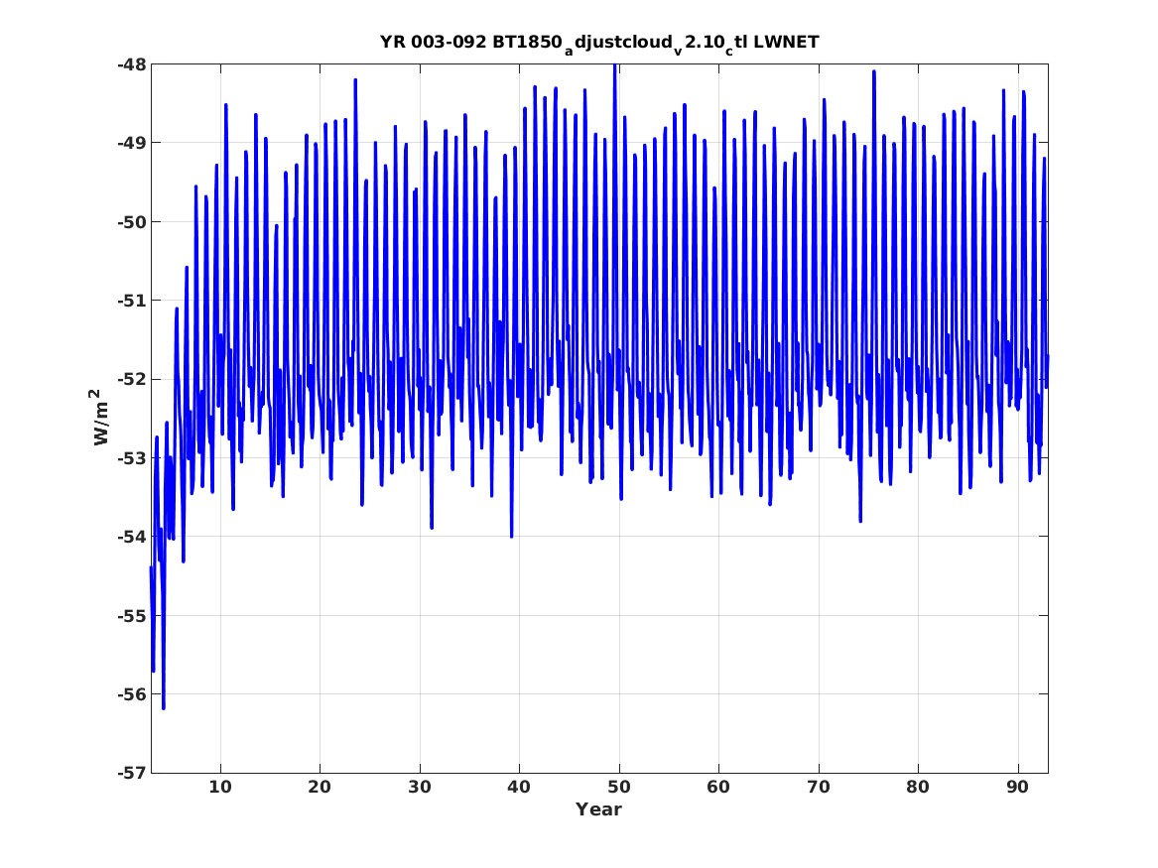The height and width of the screenshot is (868, 1158).
Task: Select x-axis tick label 70
Action: pyautogui.click(x=819, y=787)
